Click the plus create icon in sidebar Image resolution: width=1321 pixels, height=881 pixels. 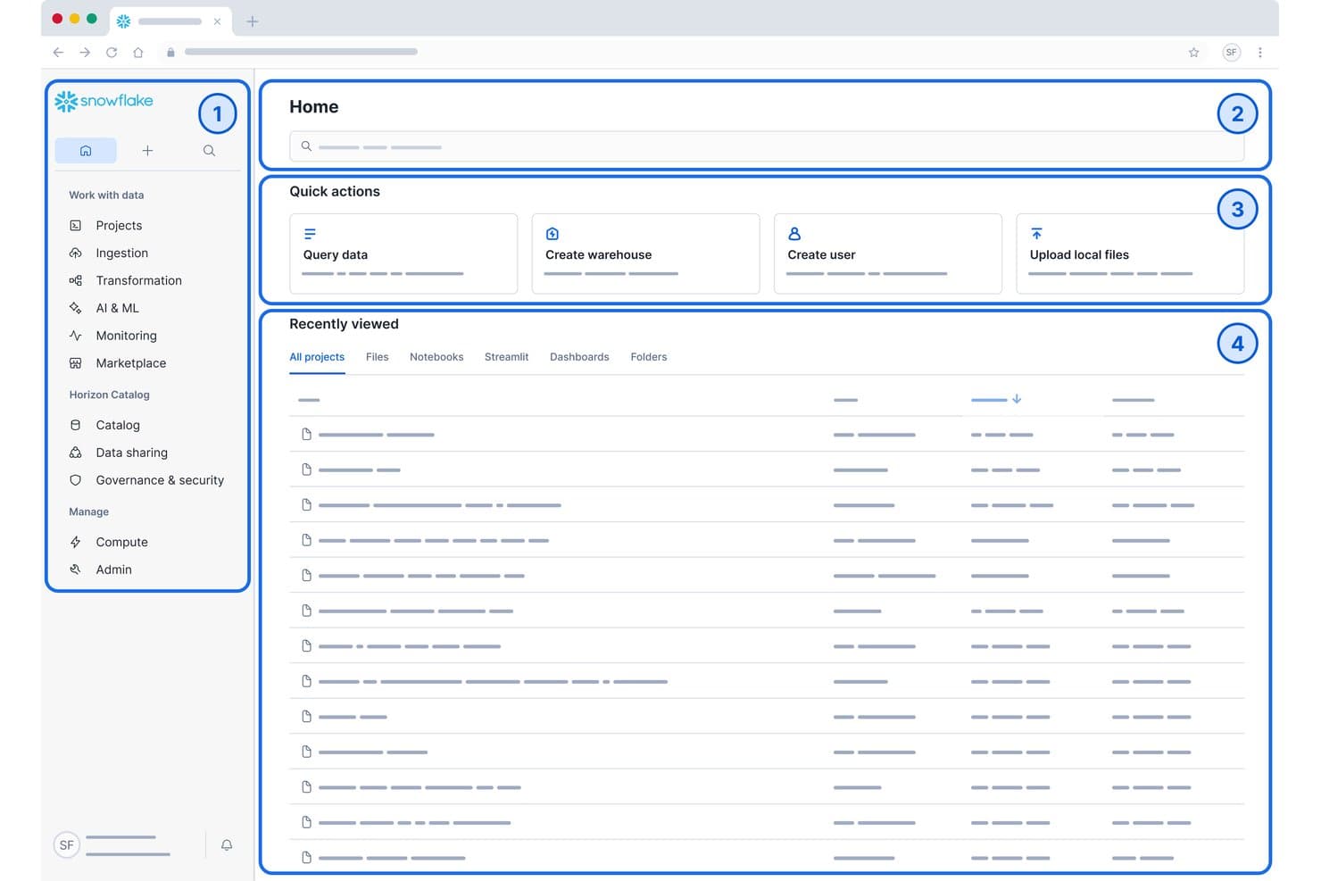pyautogui.click(x=147, y=151)
